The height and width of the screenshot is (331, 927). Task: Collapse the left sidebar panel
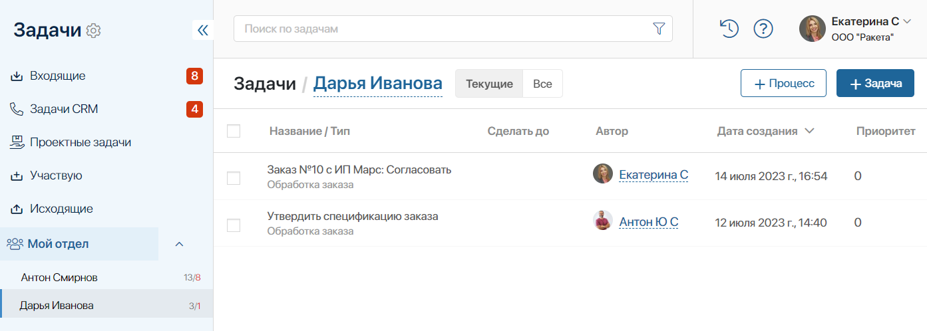[x=203, y=30]
